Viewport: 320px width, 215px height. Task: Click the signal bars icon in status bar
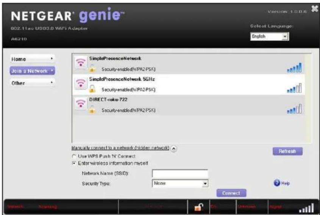[x=306, y=208]
